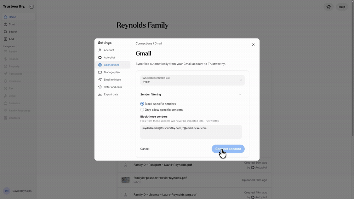Click thumbnail of familyid-passport-david-reynolds.pdf
Viewport: 354px width, 199px height.
click(x=126, y=180)
